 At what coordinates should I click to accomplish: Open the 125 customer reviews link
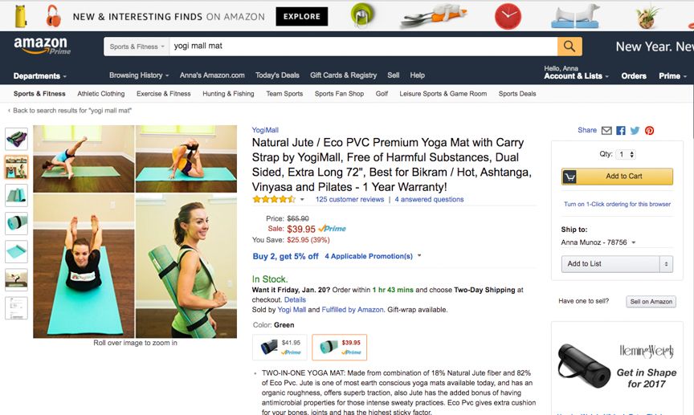[349, 200]
